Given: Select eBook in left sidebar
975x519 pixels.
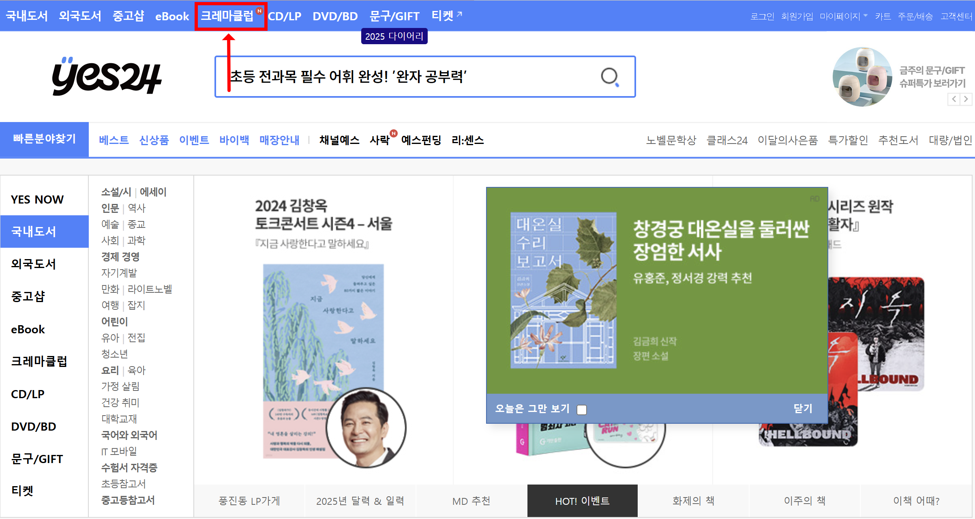Looking at the screenshot, I should (28, 329).
